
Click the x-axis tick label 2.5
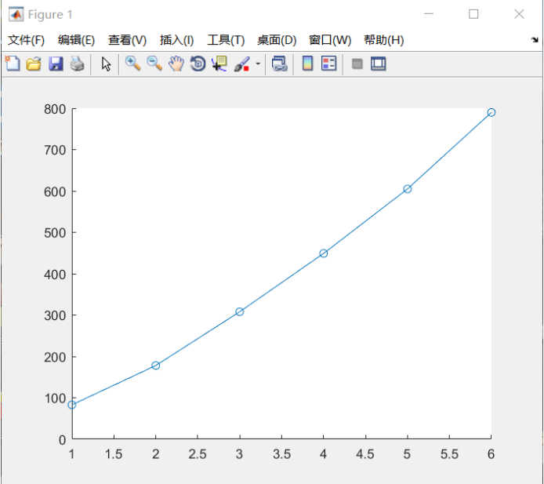point(198,454)
